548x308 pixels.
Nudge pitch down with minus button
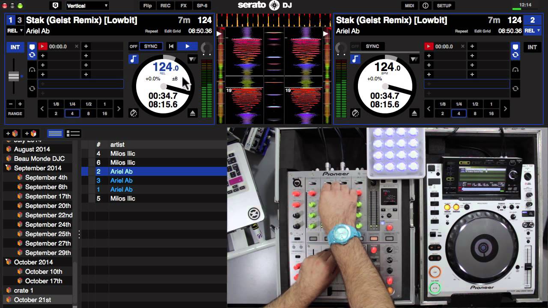[x=11, y=104]
